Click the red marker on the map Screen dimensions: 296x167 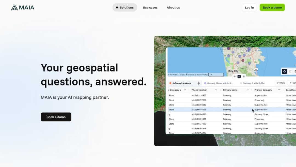click(243, 60)
